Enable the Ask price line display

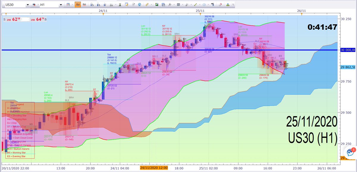[84, 5]
